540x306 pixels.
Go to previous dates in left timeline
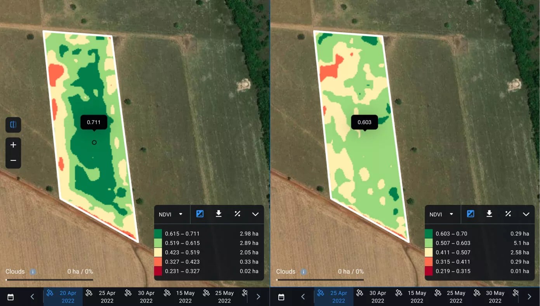pyautogui.click(x=32, y=297)
